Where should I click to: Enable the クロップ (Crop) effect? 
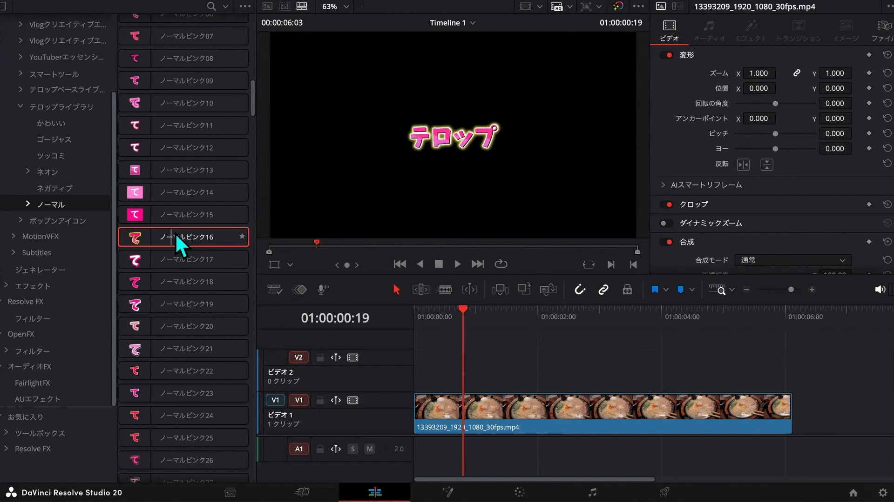(669, 205)
